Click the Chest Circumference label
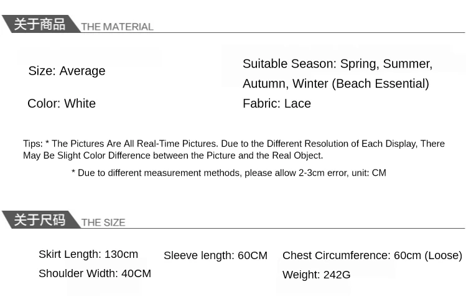This screenshot has width=466, height=302. pyautogui.click(x=336, y=255)
